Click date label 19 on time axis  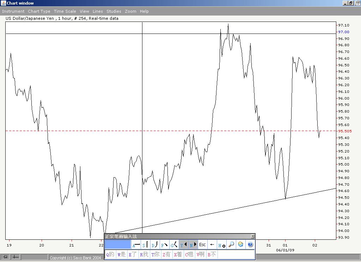click(9, 245)
